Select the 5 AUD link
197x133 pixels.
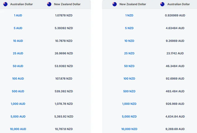18,28
